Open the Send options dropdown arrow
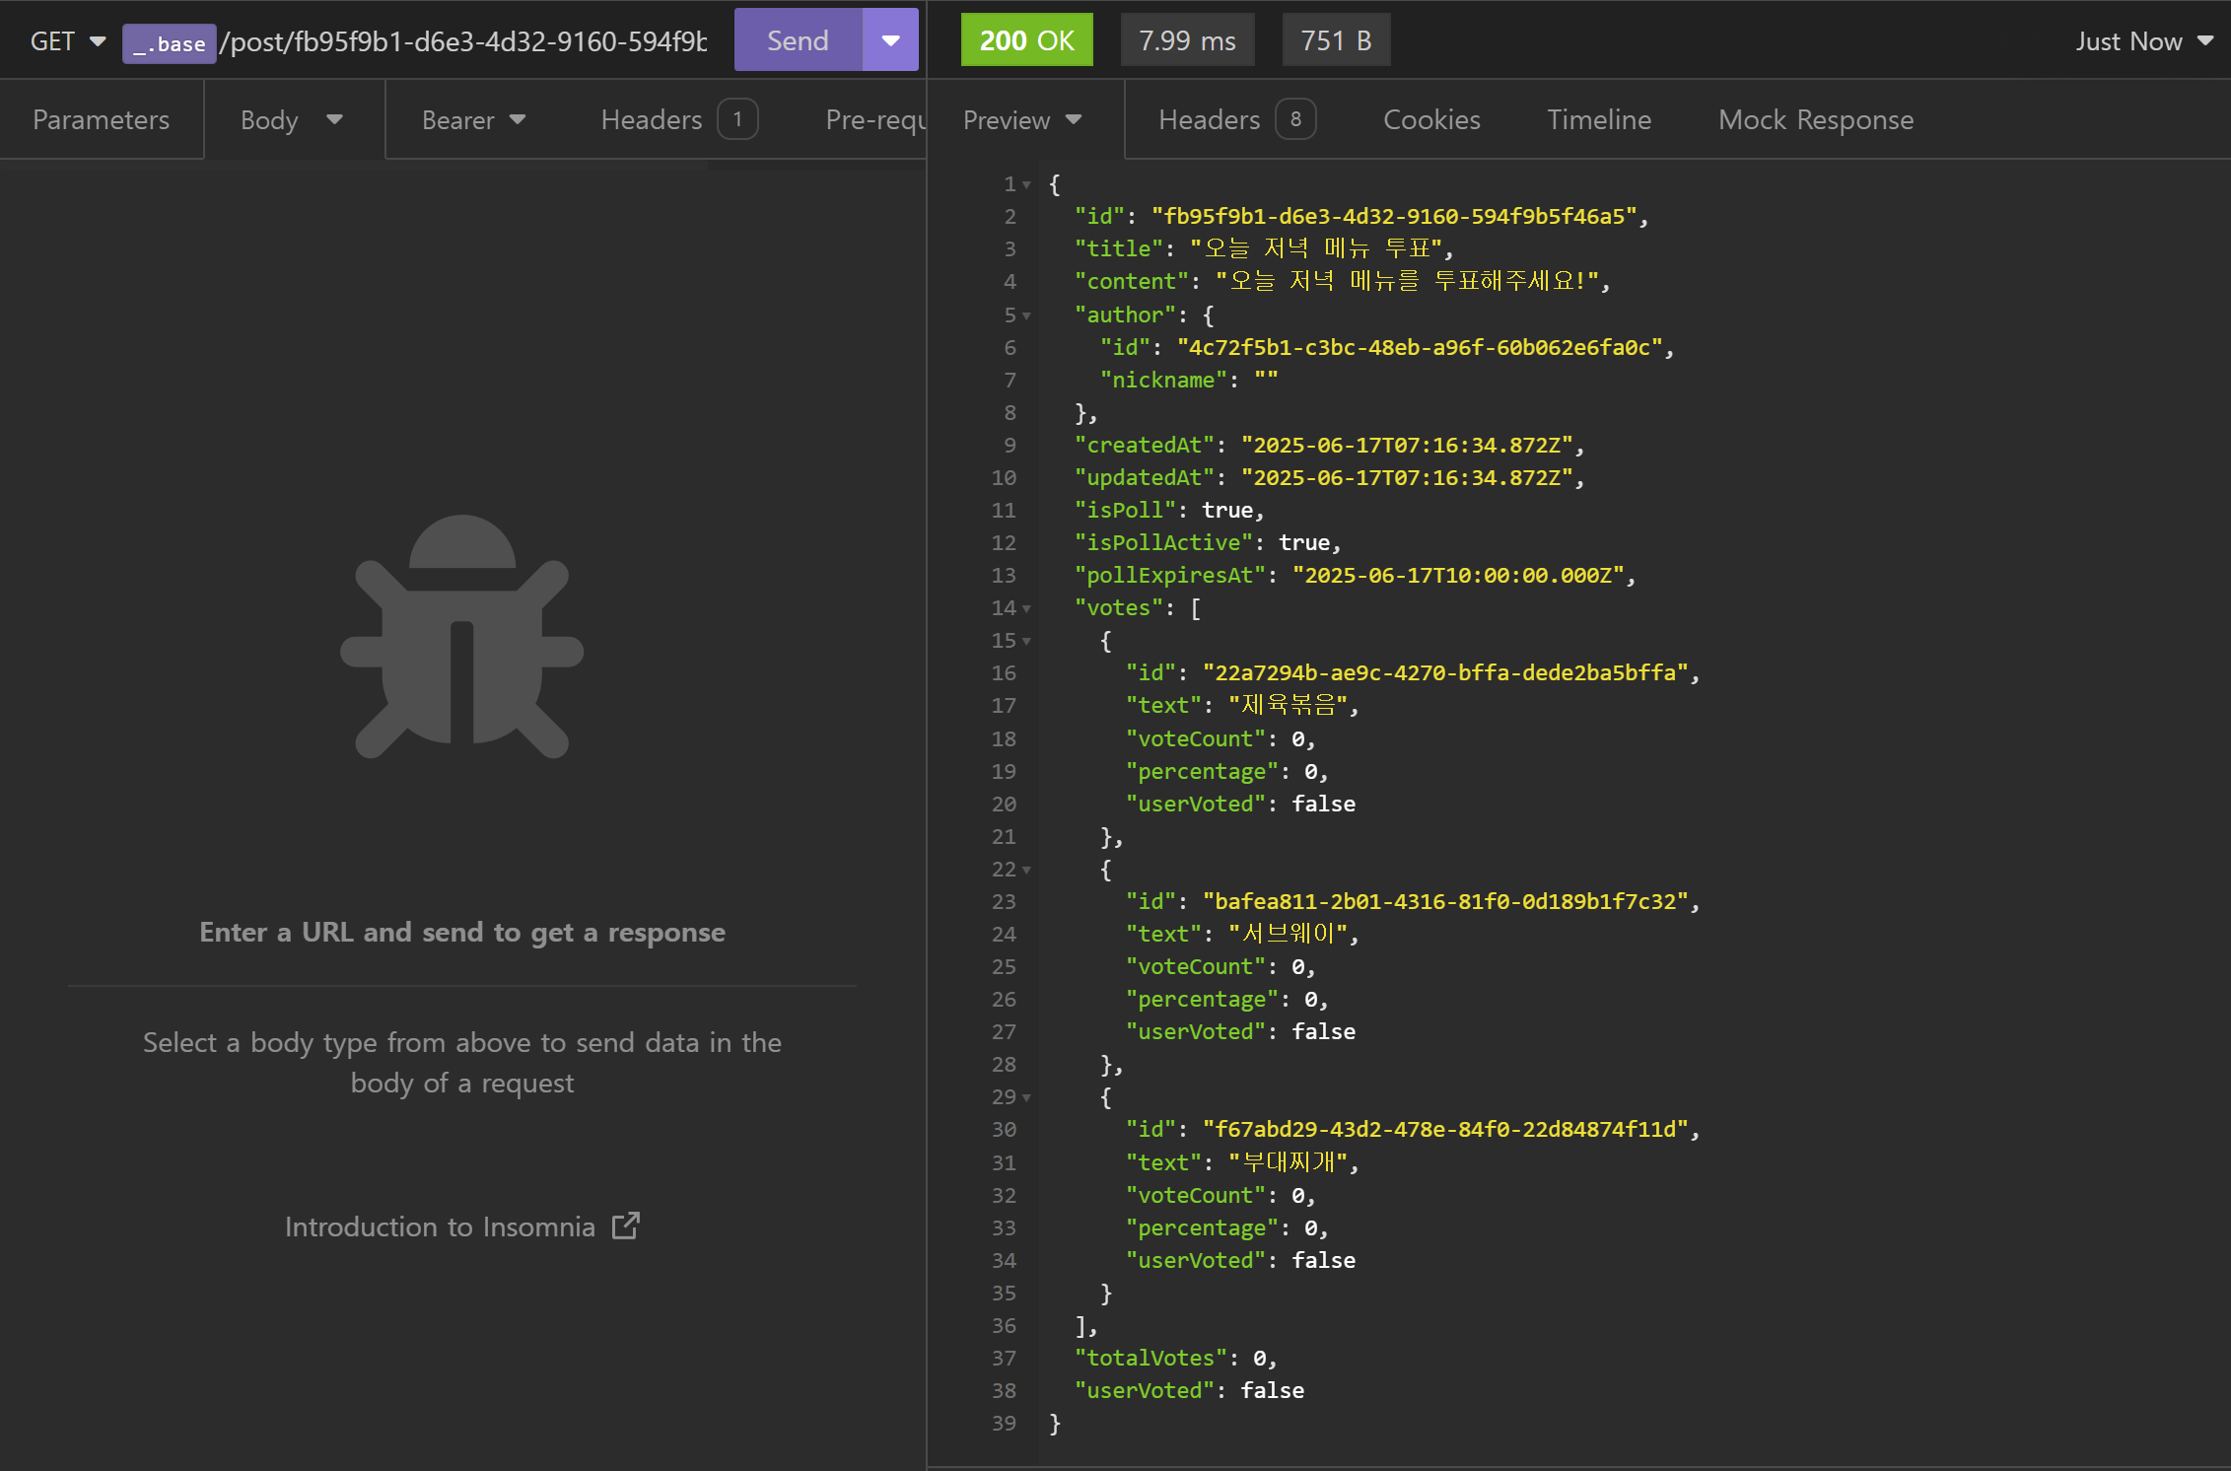This screenshot has height=1471, width=2231. [890, 40]
